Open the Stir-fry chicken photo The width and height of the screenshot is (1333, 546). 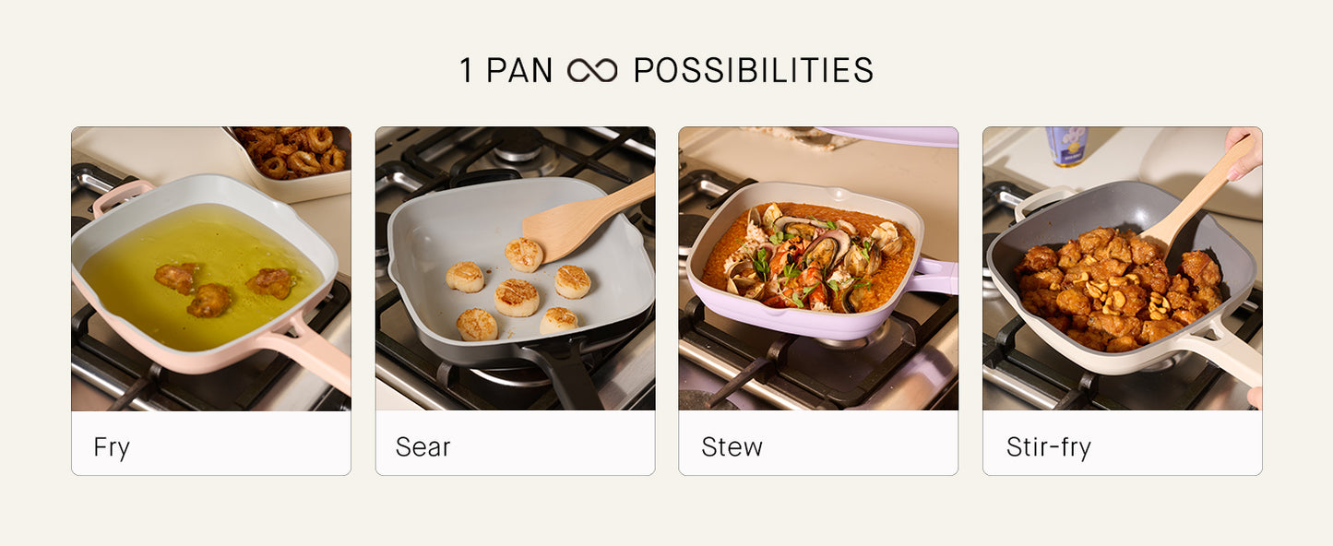(1123, 268)
